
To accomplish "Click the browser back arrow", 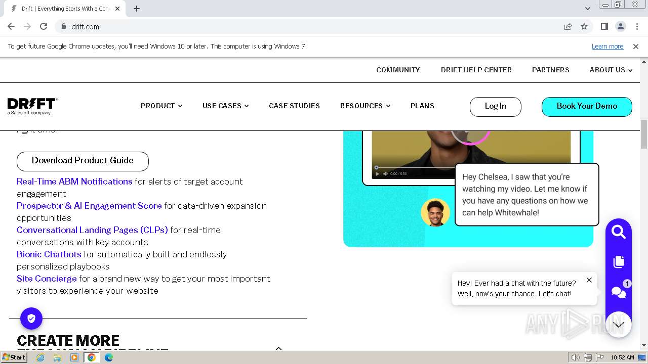I will click(11, 26).
